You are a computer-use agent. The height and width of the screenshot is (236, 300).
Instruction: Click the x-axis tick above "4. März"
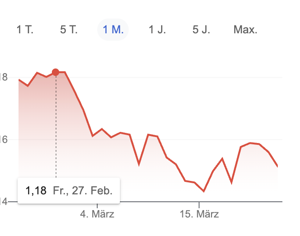coord(97,204)
